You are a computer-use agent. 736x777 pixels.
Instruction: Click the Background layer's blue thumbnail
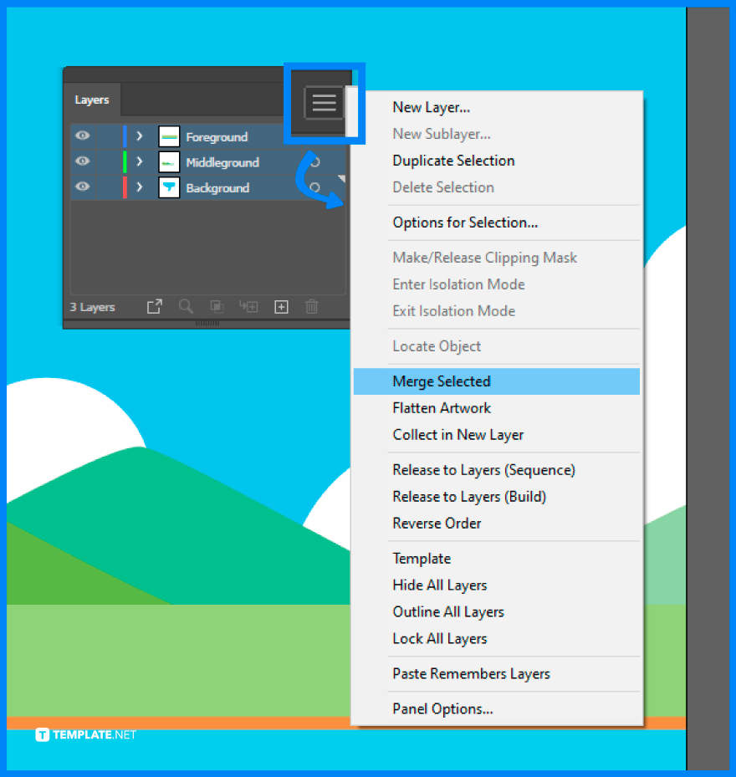pyautogui.click(x=168, y=187)
